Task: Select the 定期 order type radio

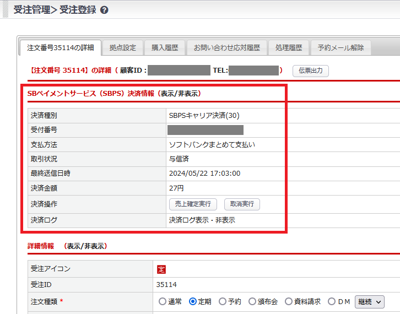Action: [x=193, y=301]
